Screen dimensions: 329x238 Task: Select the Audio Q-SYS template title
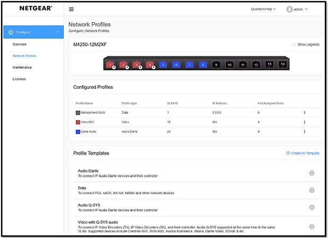point(89,205)
